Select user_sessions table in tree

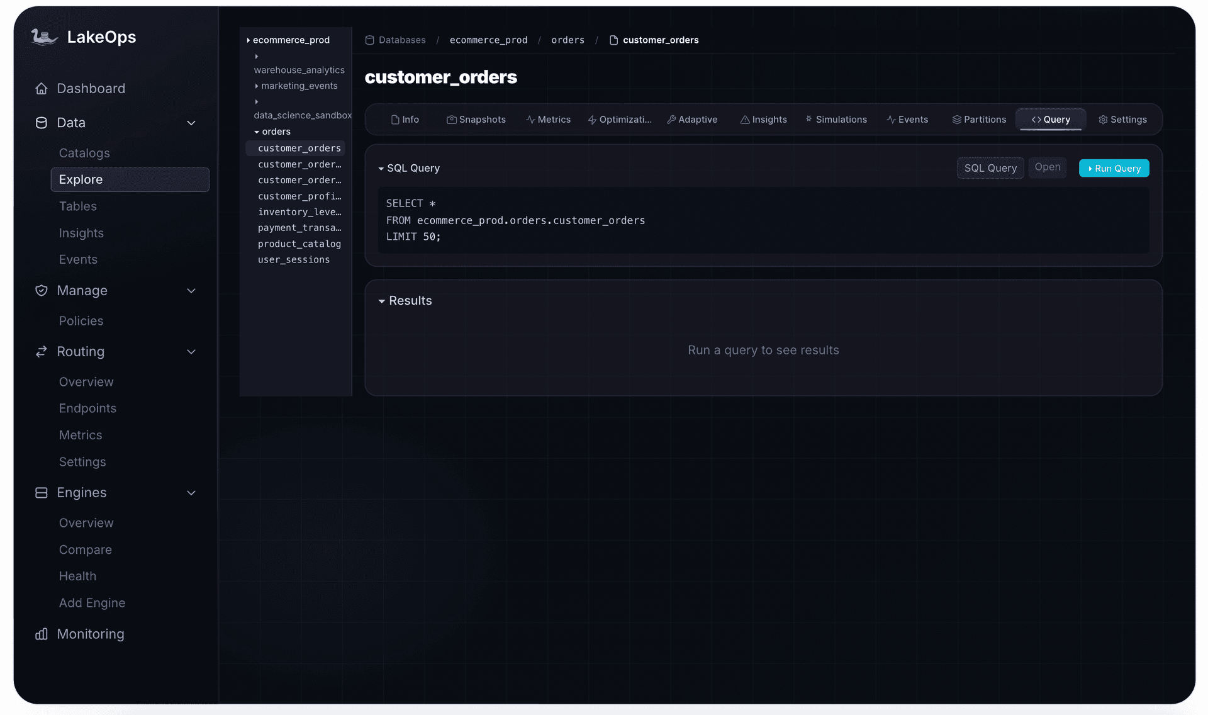(x=294, y=260)
